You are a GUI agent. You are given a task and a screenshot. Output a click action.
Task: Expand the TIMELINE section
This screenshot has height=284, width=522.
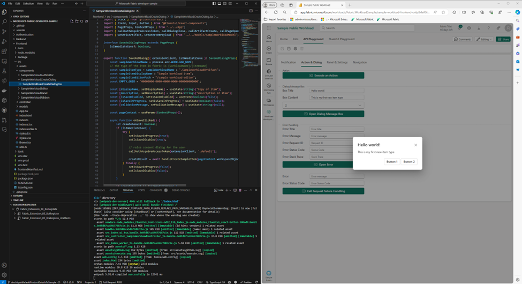18,200
